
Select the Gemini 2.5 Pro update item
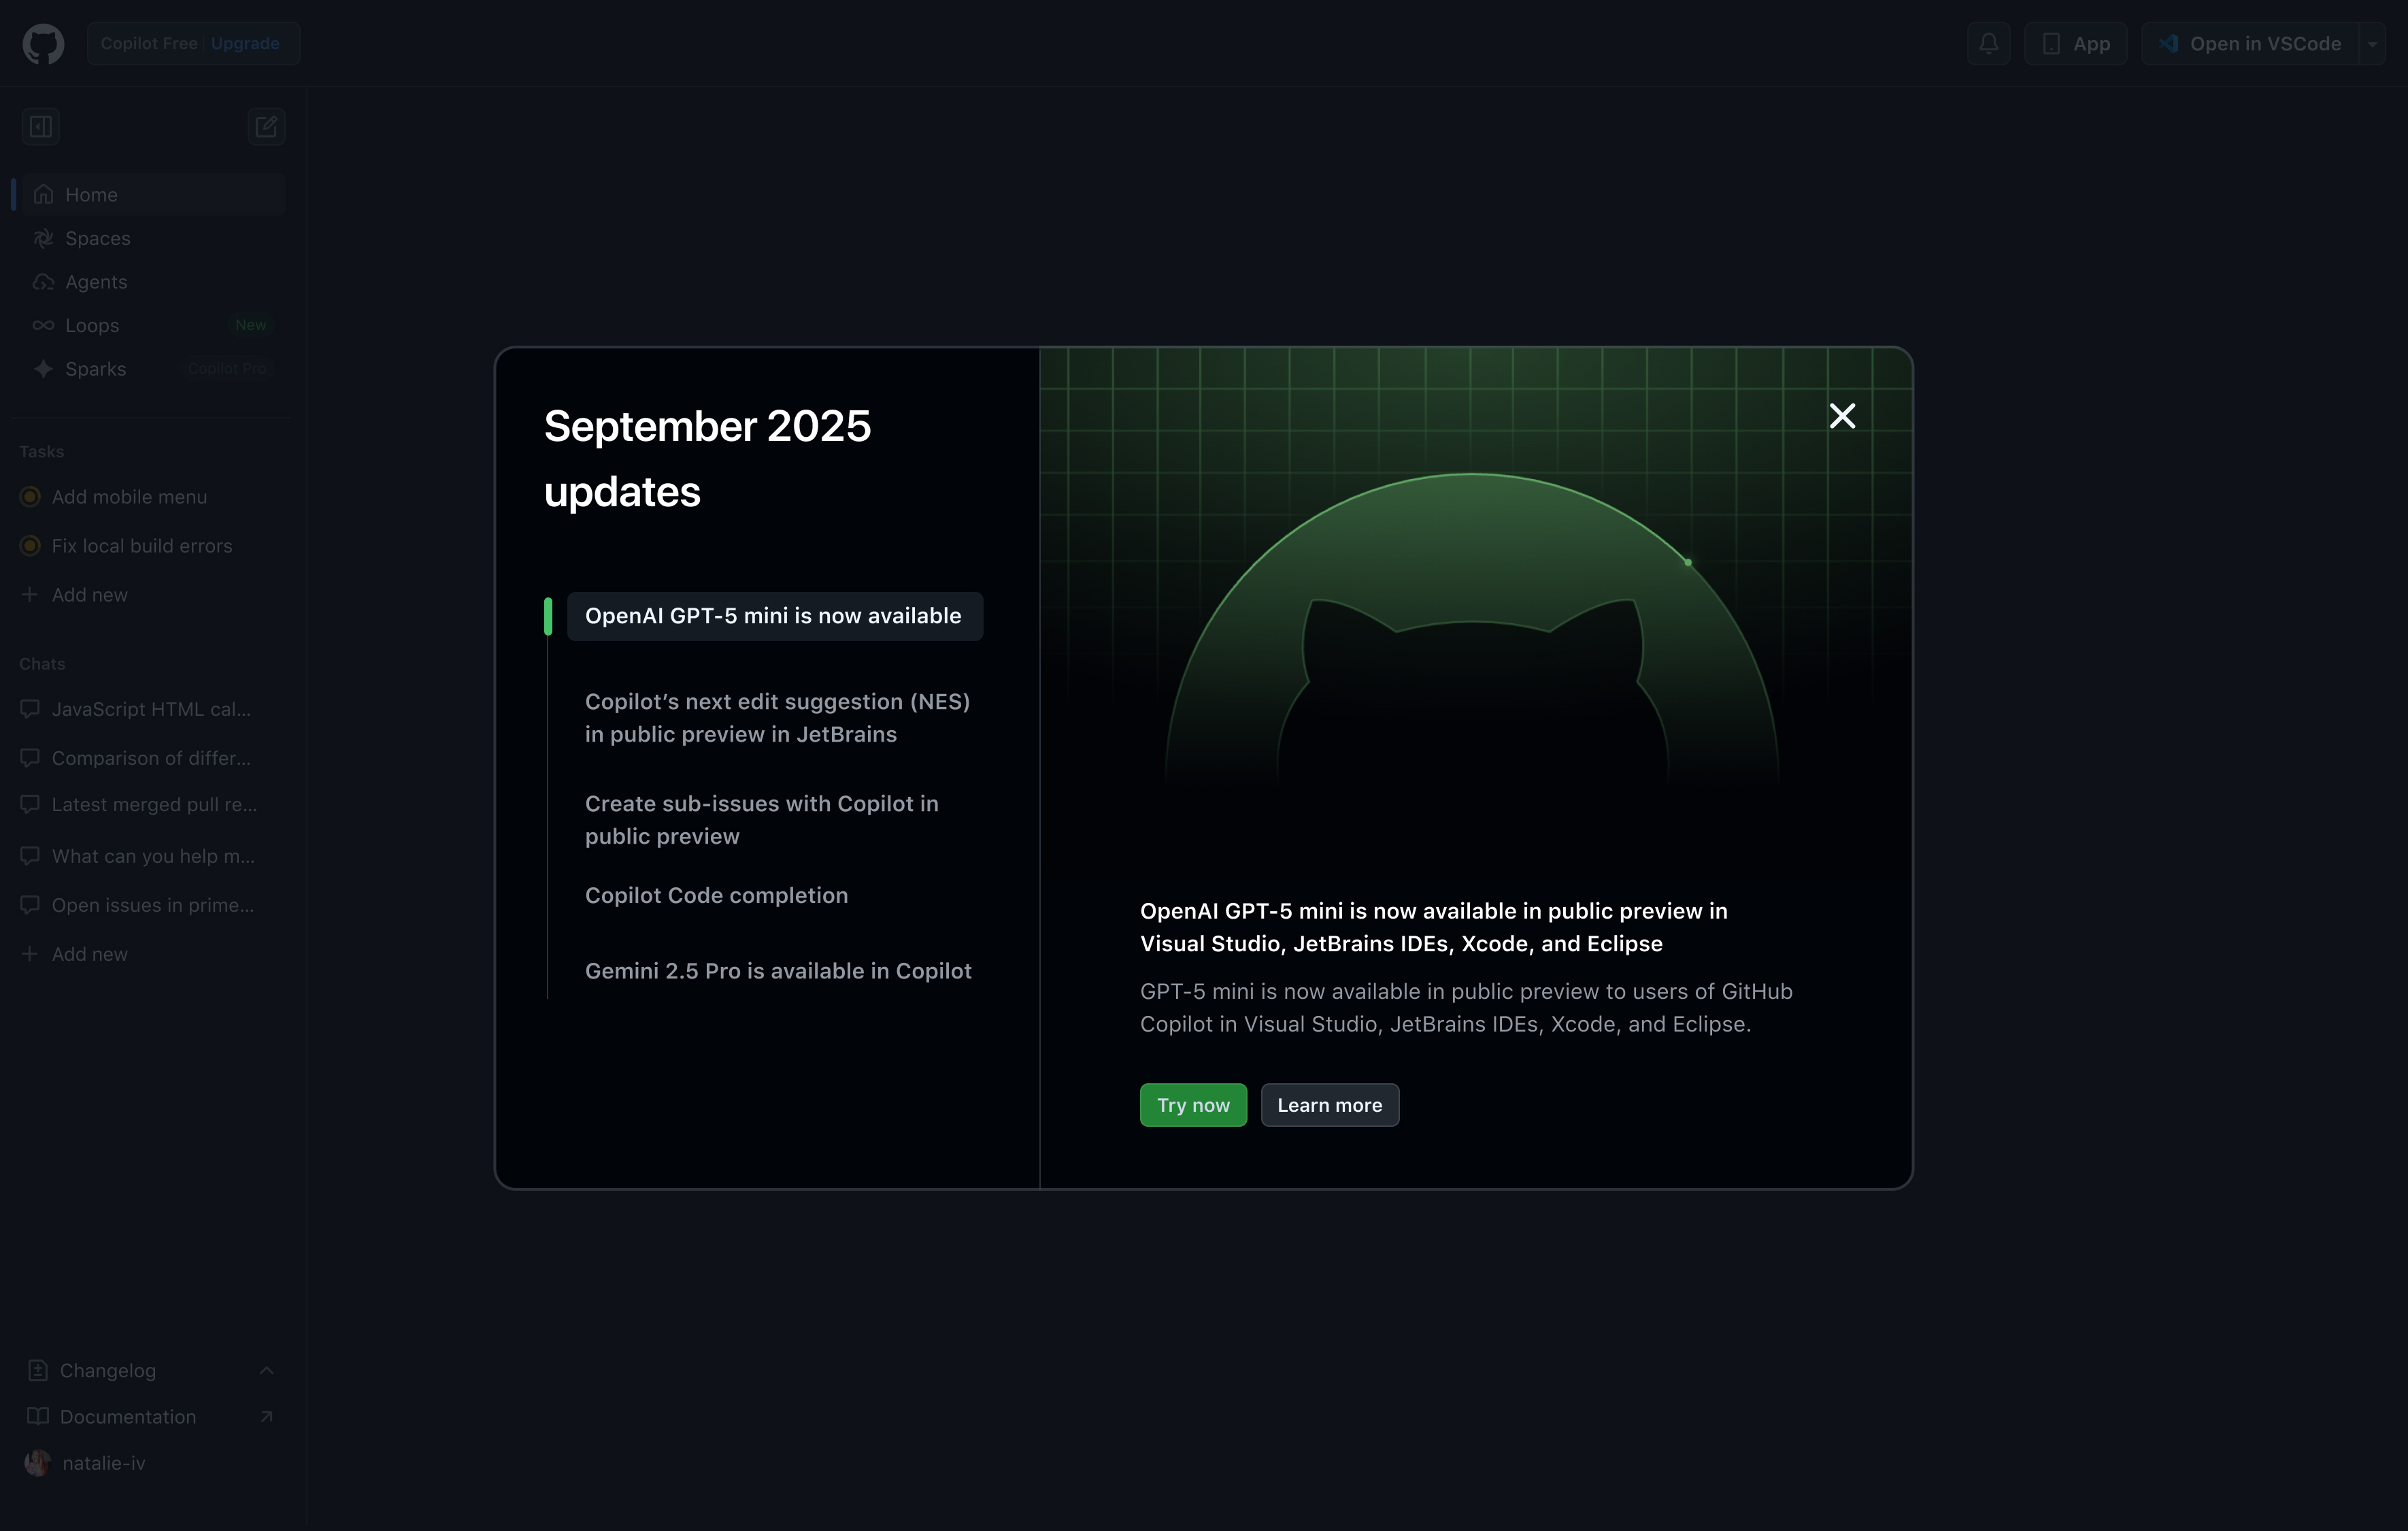778,971
